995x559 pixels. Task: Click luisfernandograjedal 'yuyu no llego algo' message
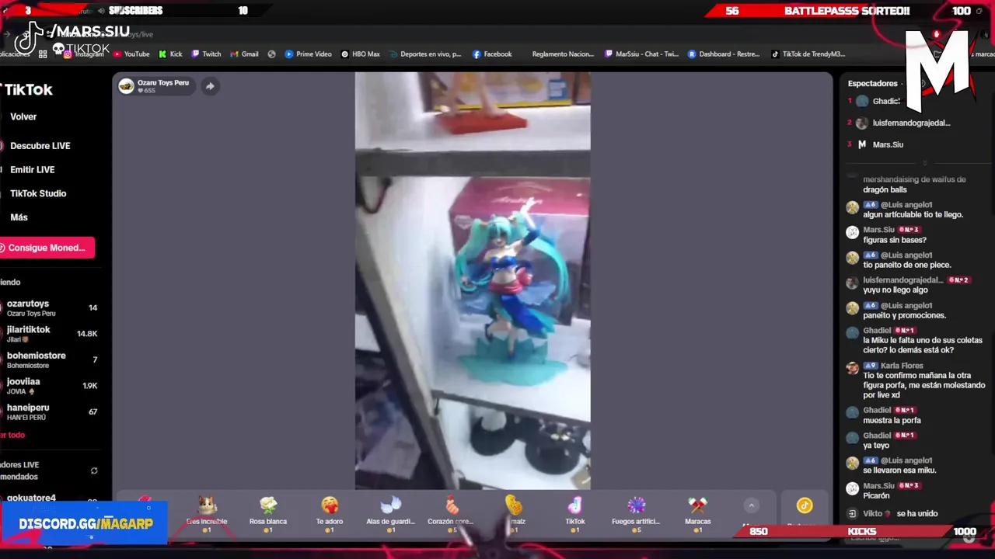click(x=896, y=290)
